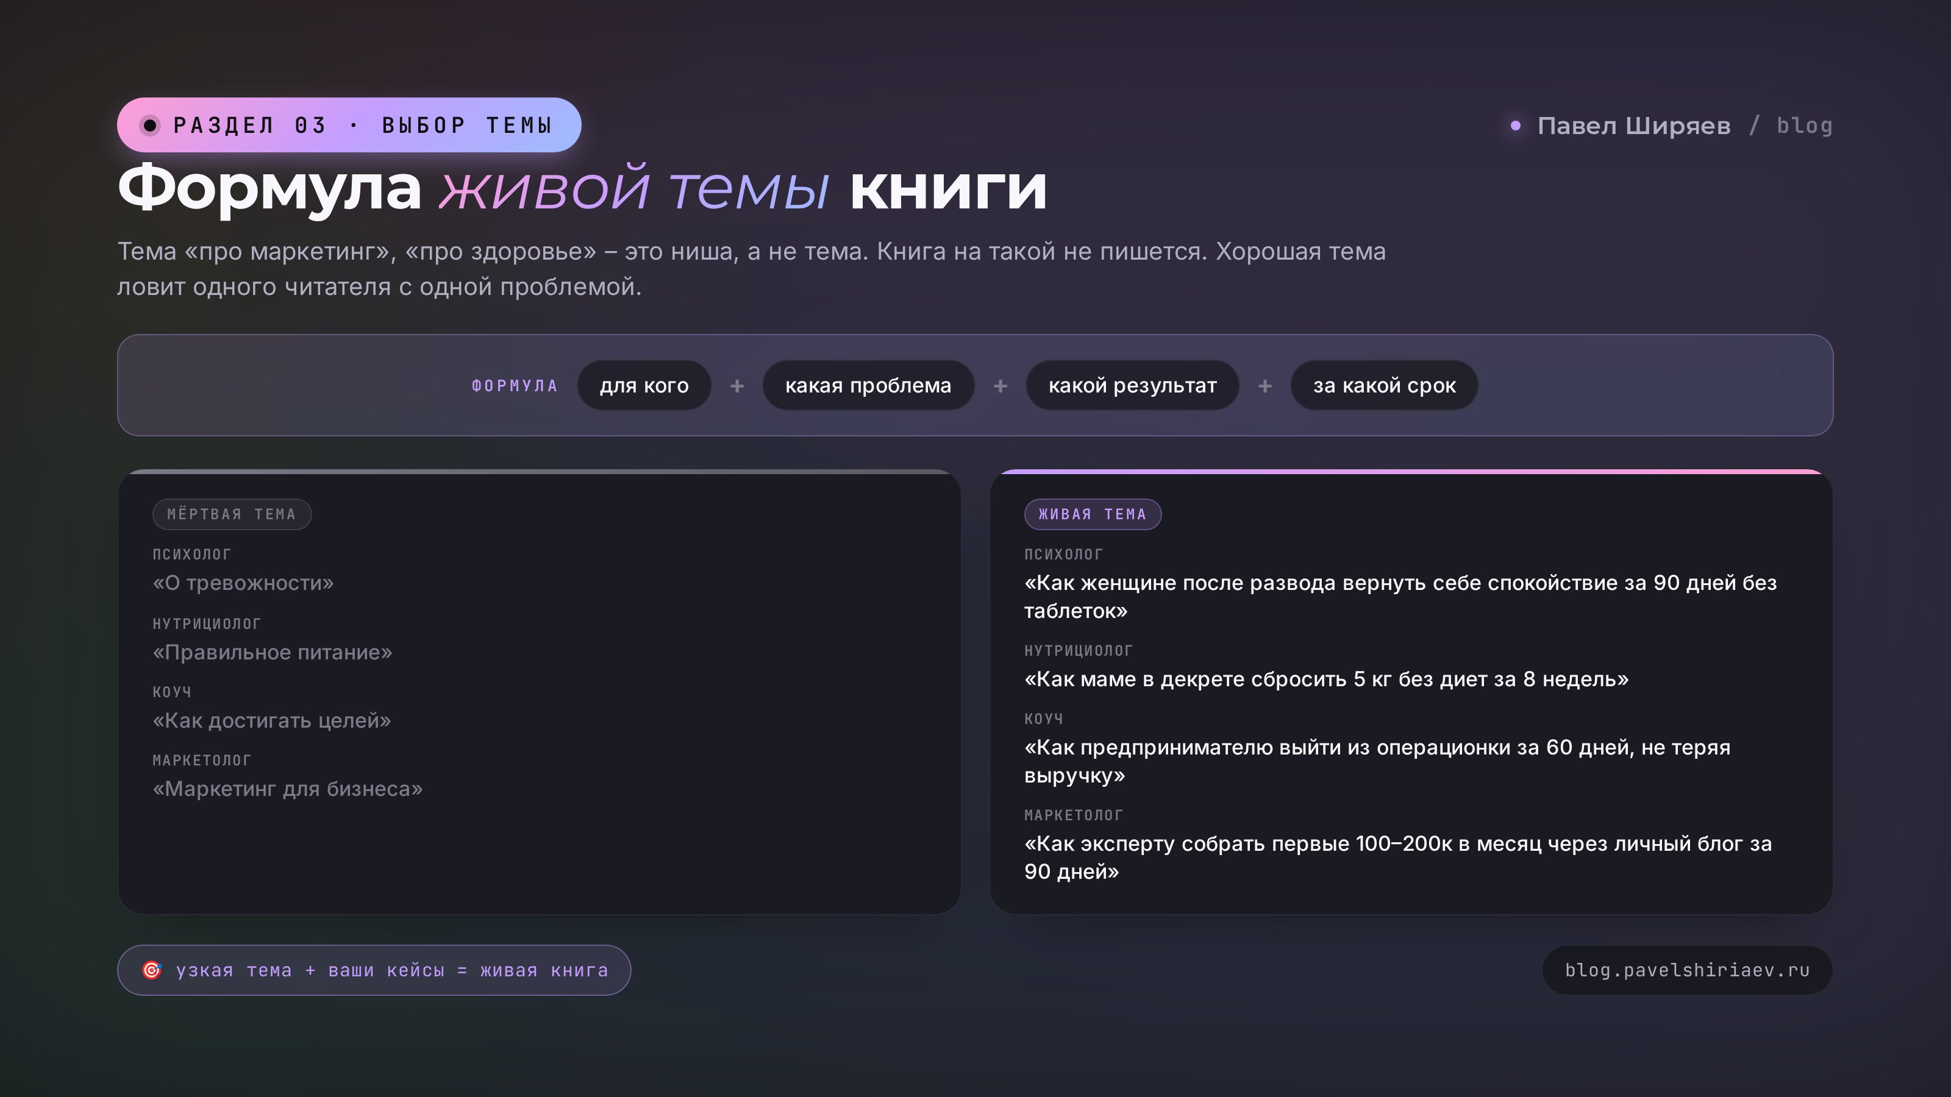Click МАРКЕТОЛОГ label in live topic card
Image resolution: width=1951 pixels, height=1097 pixels.
click(x=1073, y=815)
